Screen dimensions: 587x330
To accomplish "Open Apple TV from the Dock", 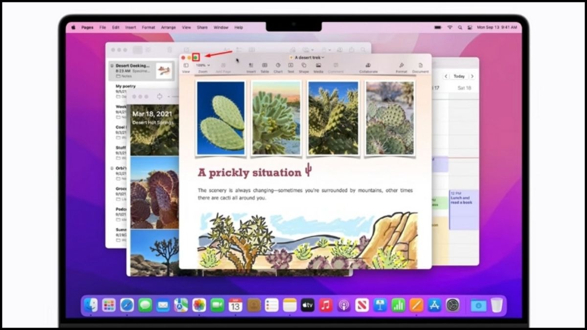I will pos(307,305).
